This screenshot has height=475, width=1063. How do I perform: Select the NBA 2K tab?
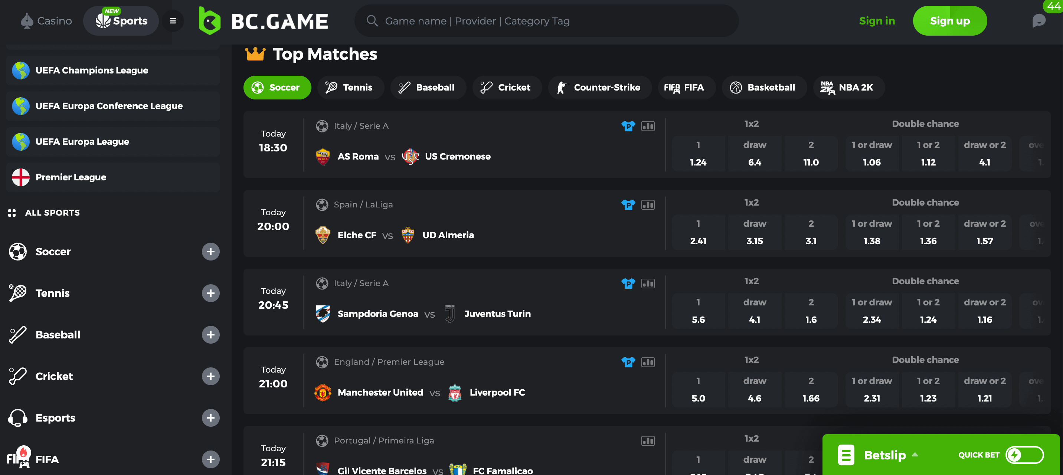(848, 87)
